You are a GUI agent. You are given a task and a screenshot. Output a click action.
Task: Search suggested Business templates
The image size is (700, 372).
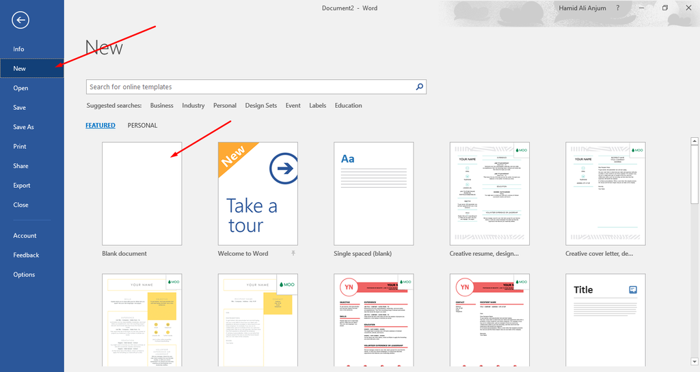click(161, 106)
